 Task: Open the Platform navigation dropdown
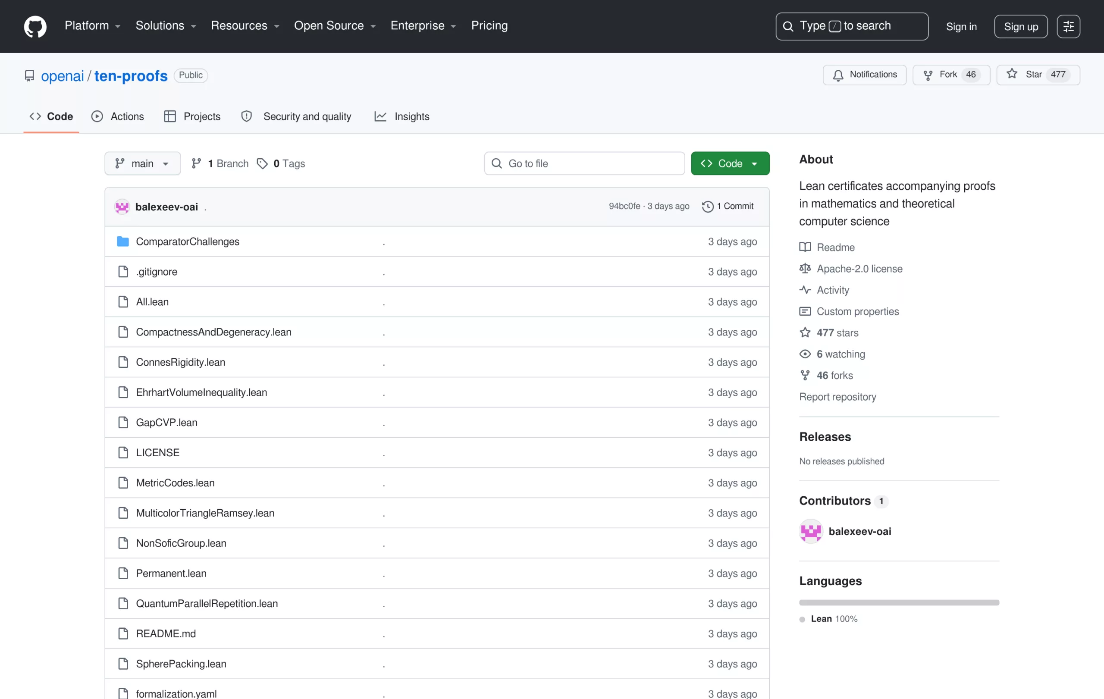point(92,26)
